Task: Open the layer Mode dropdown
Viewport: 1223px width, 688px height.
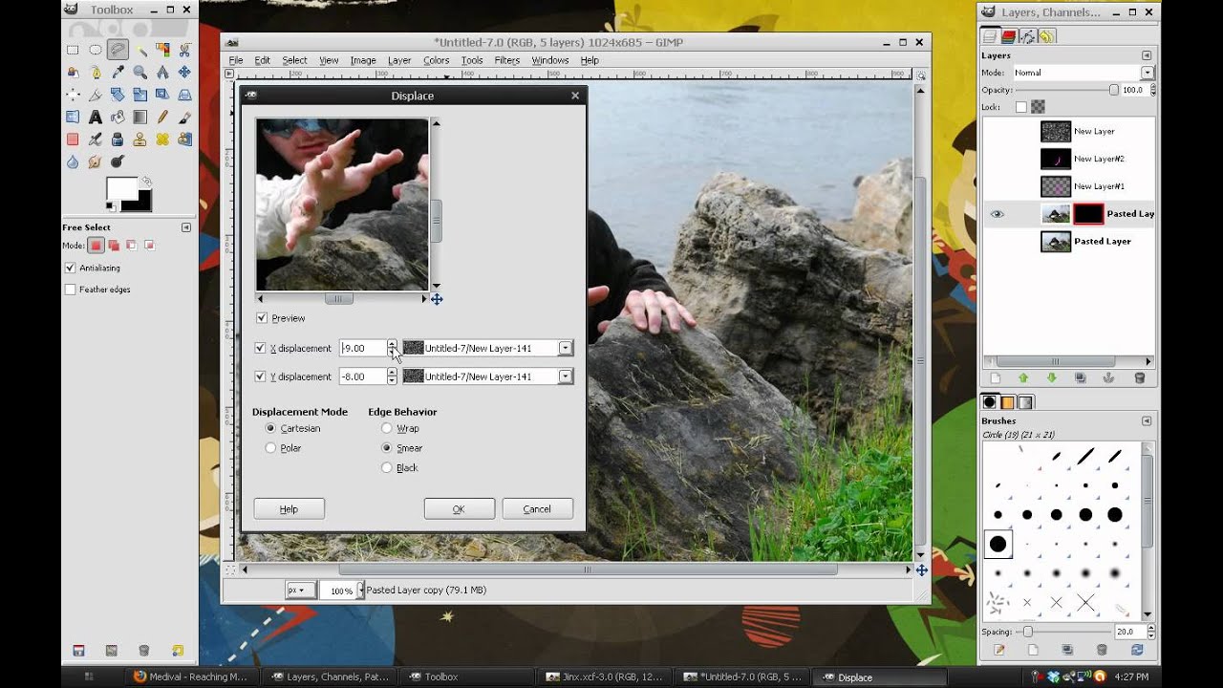Action: point(1083,73)
